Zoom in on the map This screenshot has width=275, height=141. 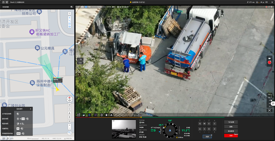(69, 125)
